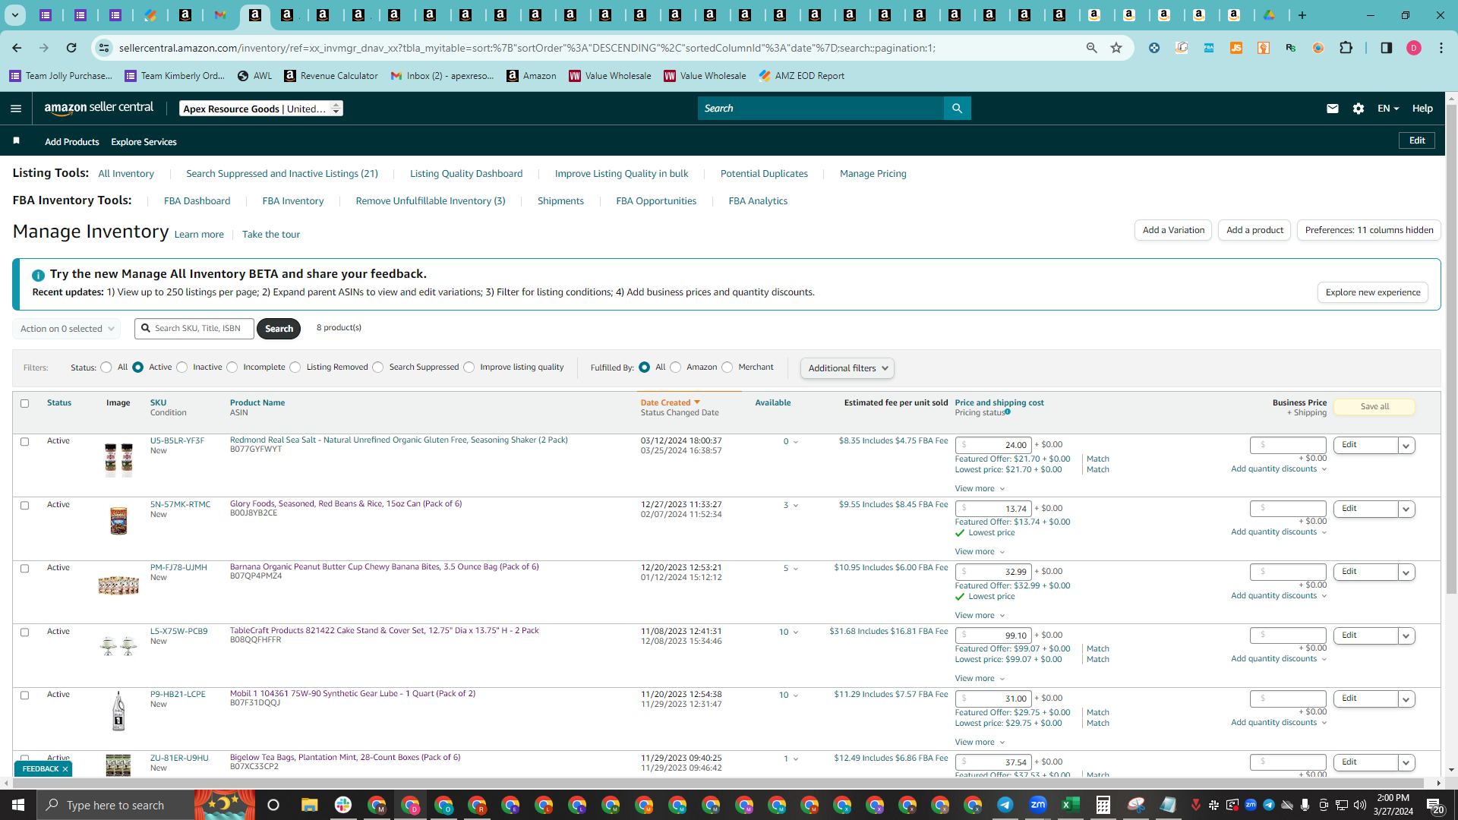Expand View more under Glory Foods pricing
Image resolution: width=1458 pixels, height=820 pixels.
tap(980, 552)
